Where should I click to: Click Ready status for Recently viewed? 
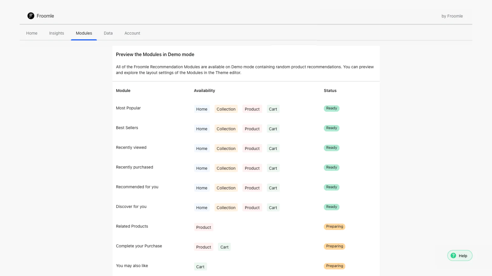click(x=331, y=148)
